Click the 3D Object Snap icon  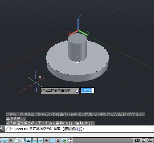coord(23,140)
